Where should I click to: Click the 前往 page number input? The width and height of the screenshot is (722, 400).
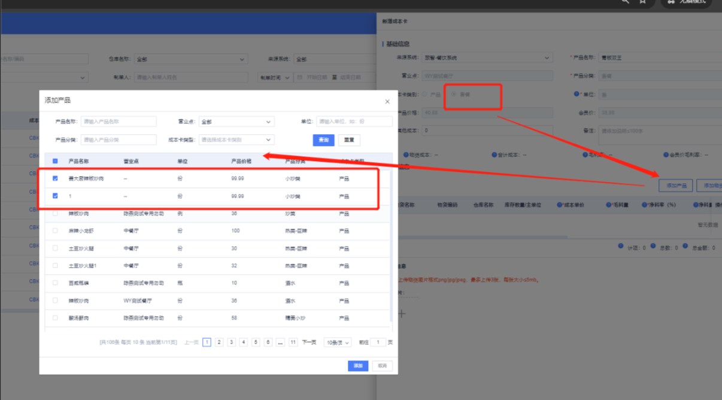[378, 343]
